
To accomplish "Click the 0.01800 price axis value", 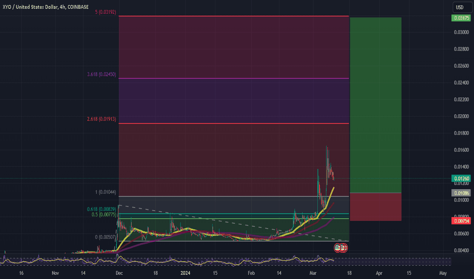I will point(461,133).
